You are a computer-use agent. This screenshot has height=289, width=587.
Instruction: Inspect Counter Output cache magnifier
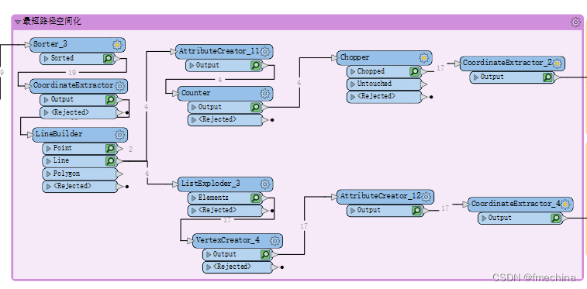coord(255,107)
